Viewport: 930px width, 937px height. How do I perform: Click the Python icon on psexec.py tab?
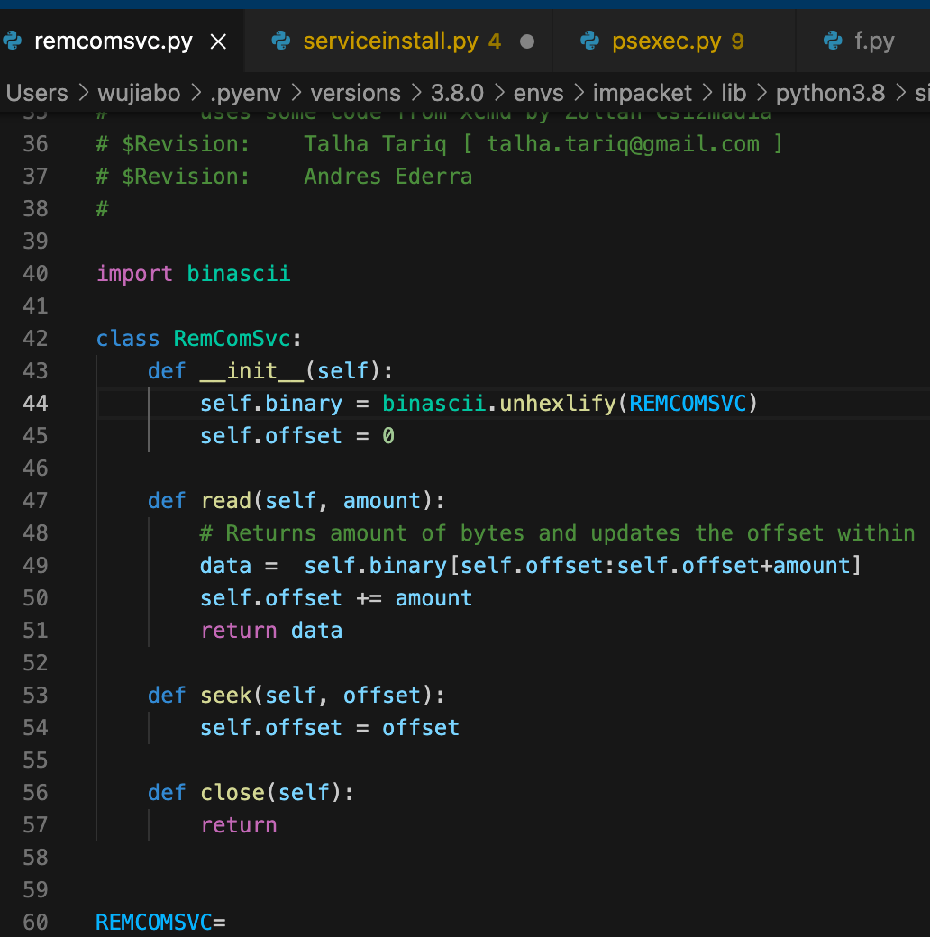(590, 41)
